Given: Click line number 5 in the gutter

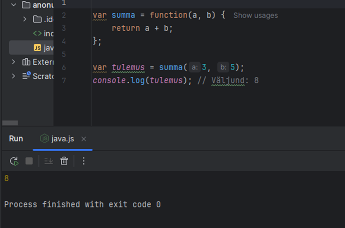Looking at the screenshot, I should click(x=63, y=54).
